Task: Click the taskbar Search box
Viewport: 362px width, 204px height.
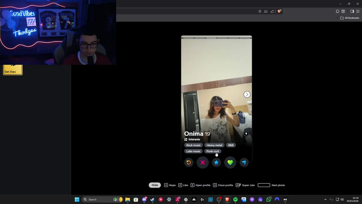Action: 103,199
